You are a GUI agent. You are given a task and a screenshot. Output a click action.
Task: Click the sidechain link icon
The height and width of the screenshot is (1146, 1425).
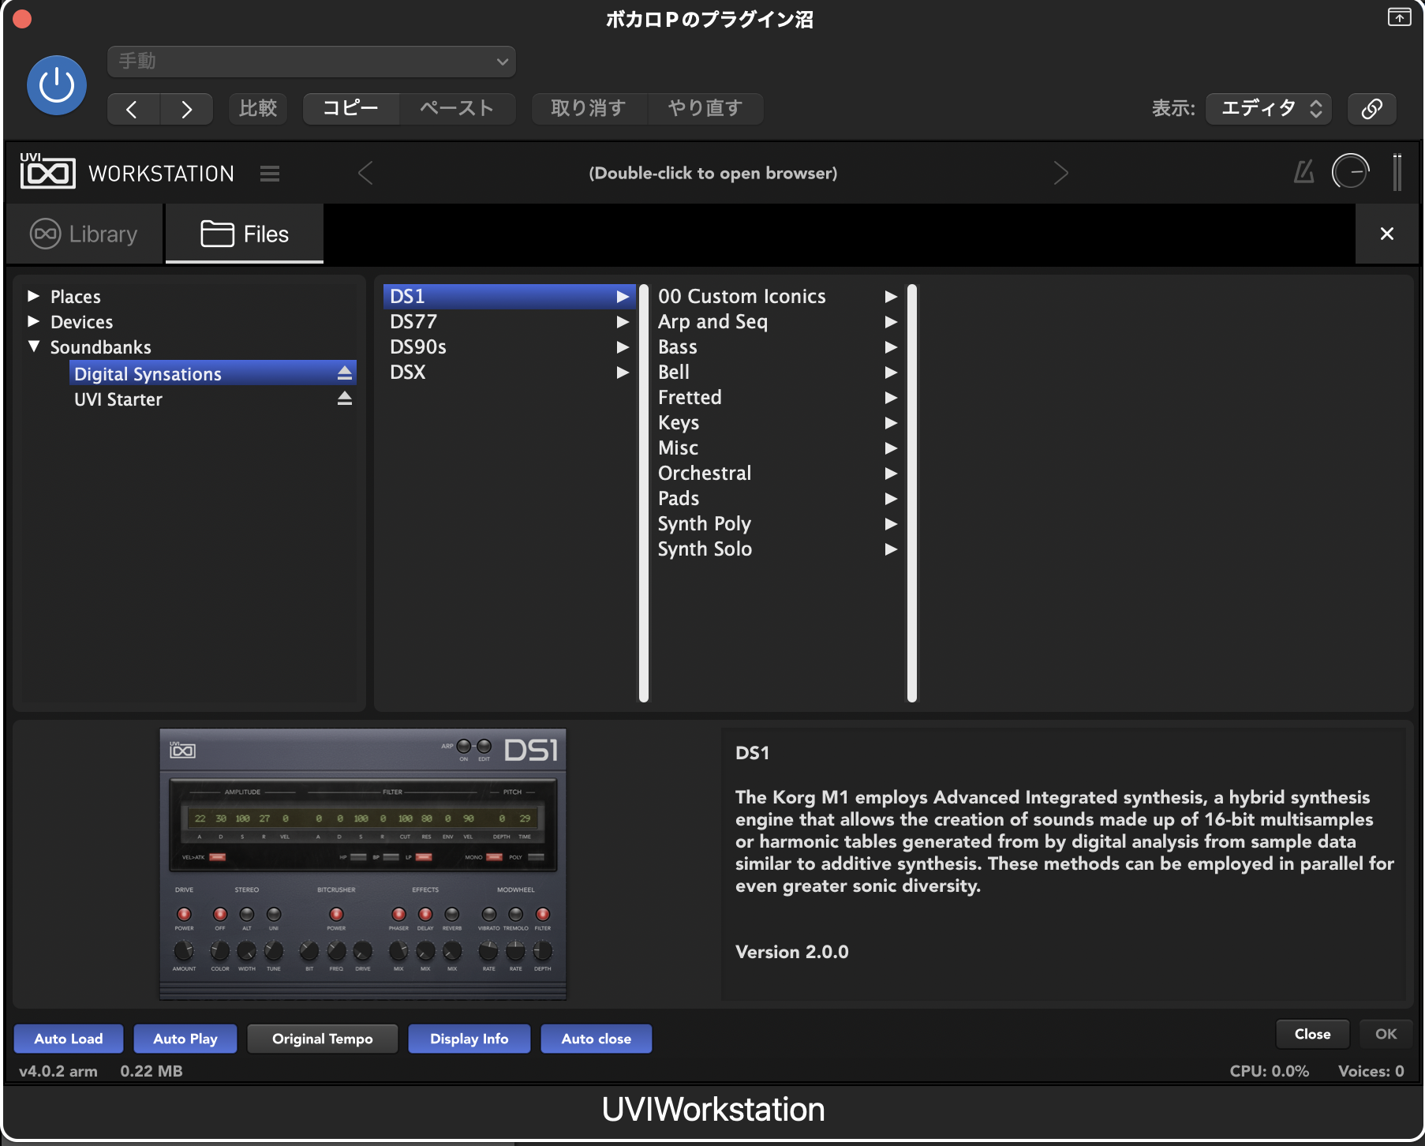click(x=1372, y=108)
